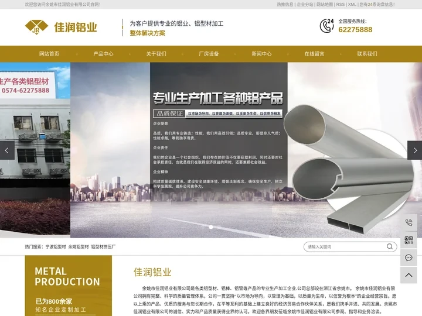Open the phone contact sidebar icon
The image size is (422, 316).
pyautogui.click(x=409, y=222)
